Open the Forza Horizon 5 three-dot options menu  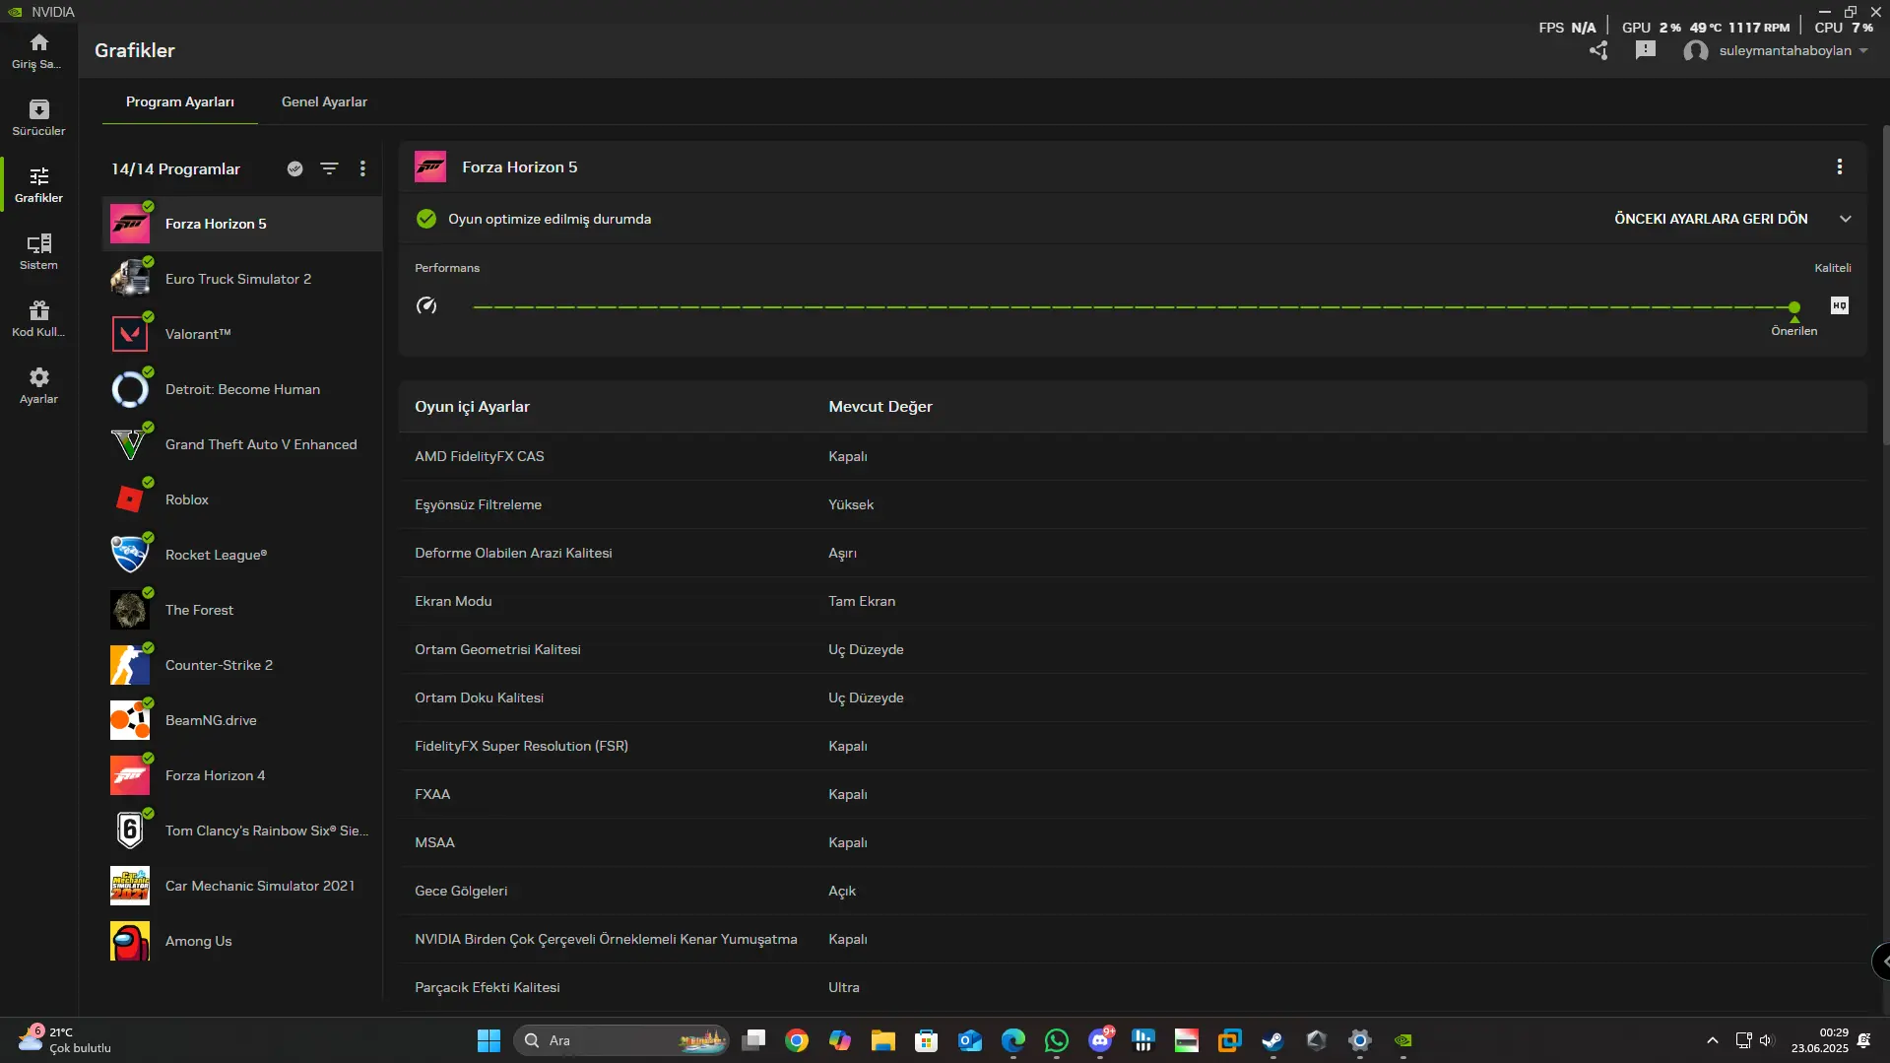coord(1839,166)
